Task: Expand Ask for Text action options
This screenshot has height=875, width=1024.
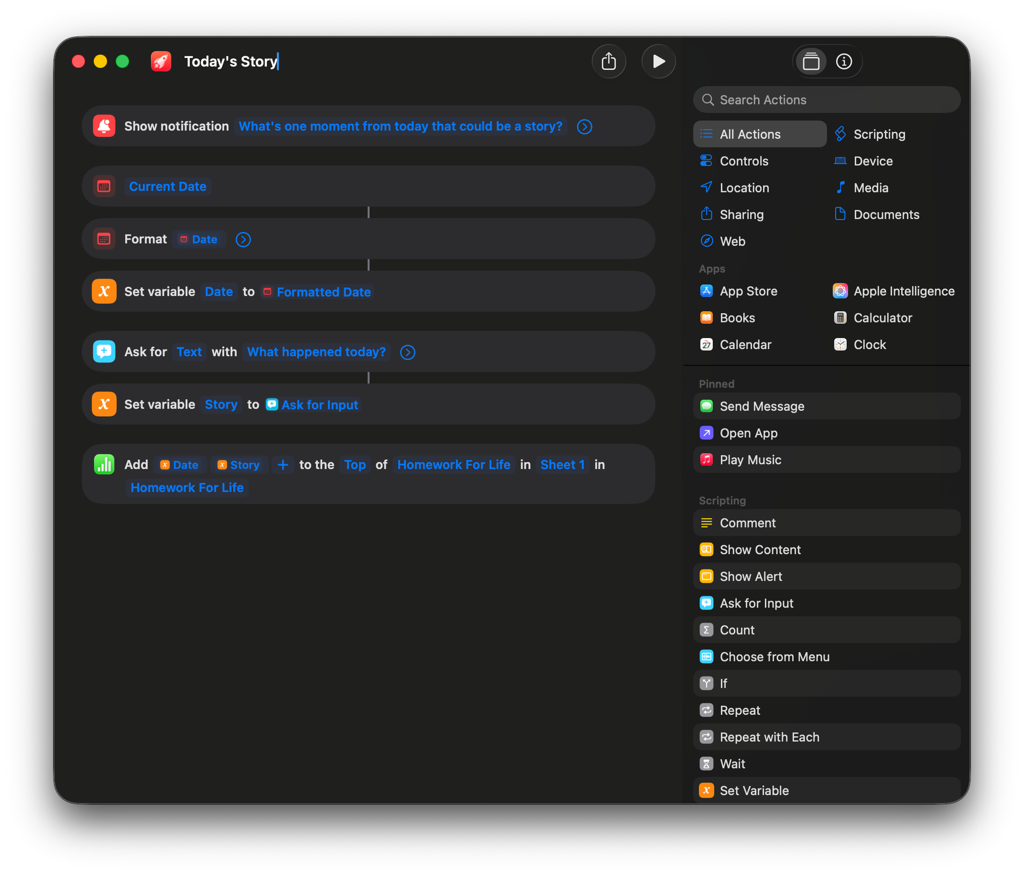Action: (x=408, y=352)
